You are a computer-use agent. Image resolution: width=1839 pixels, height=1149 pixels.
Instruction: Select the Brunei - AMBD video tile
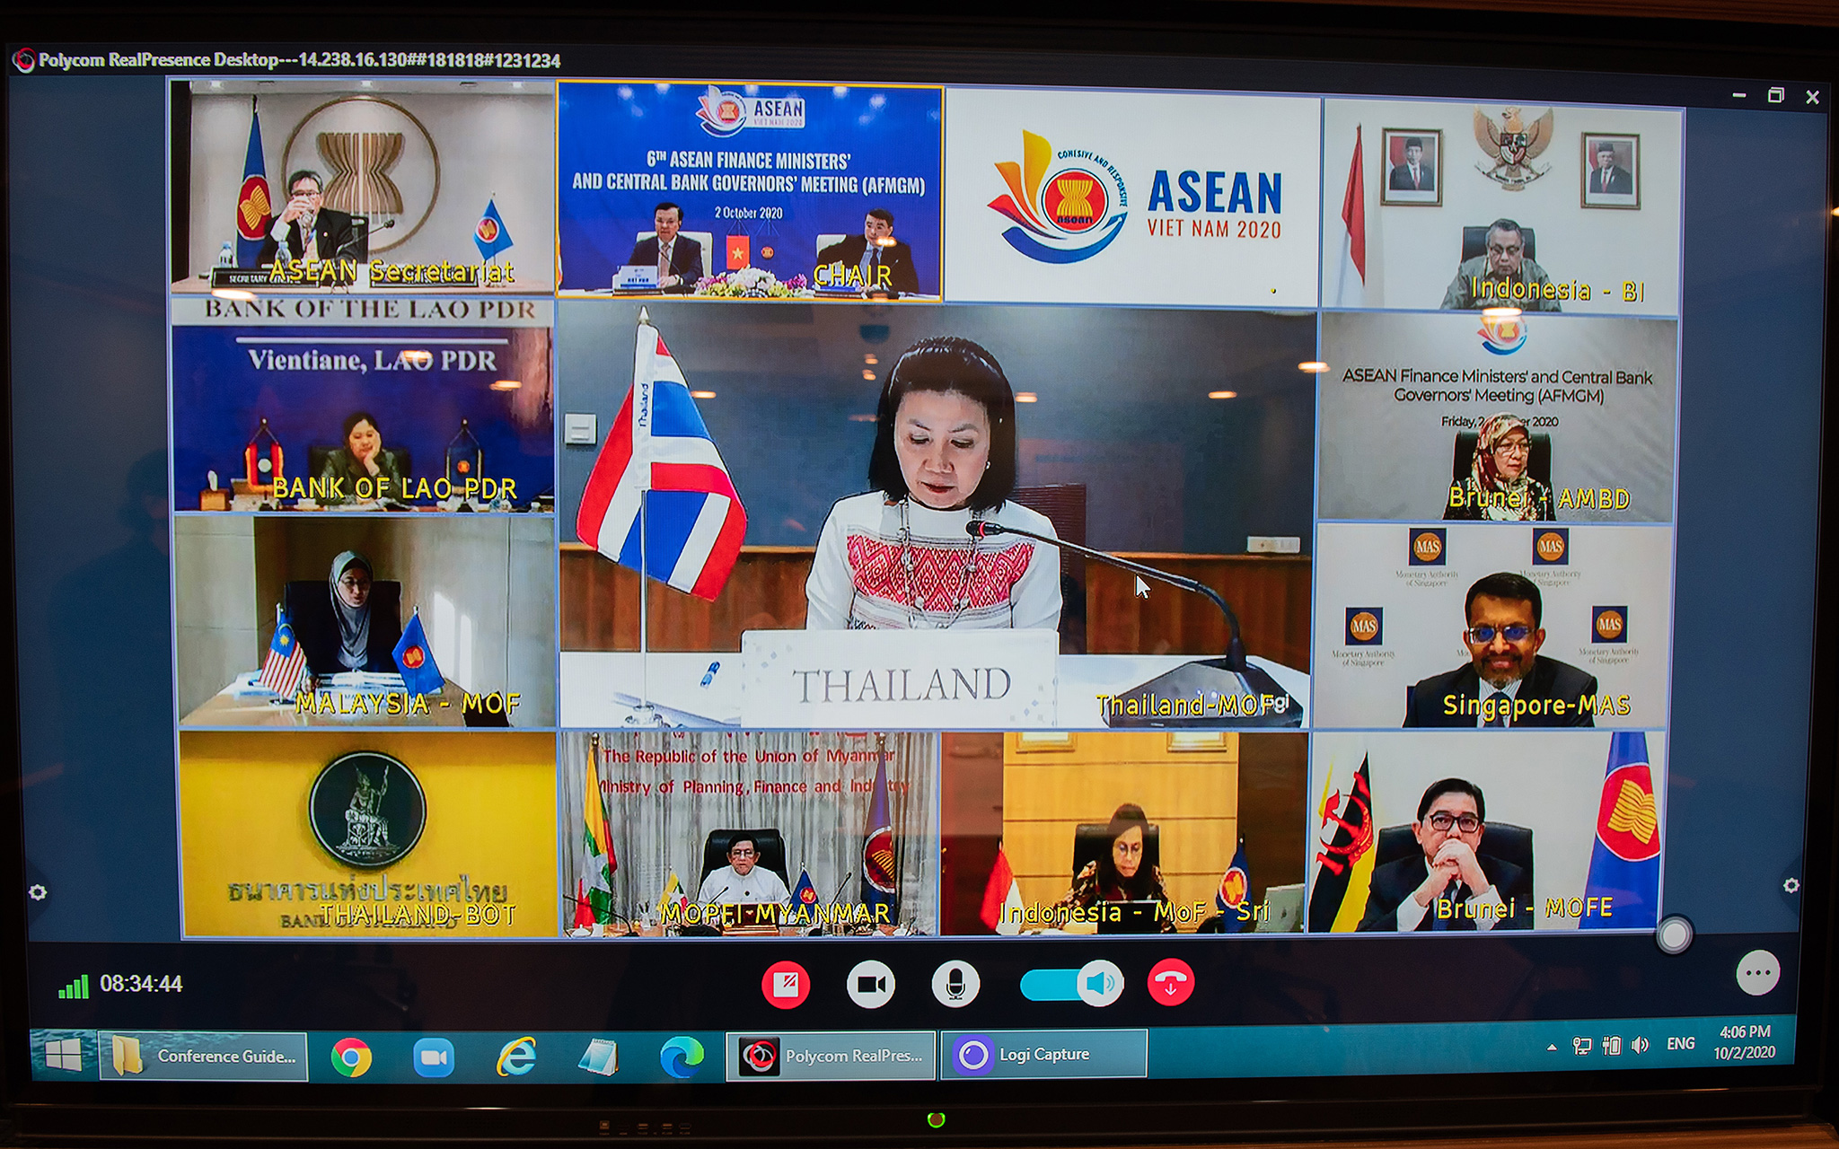[1497, 418]
